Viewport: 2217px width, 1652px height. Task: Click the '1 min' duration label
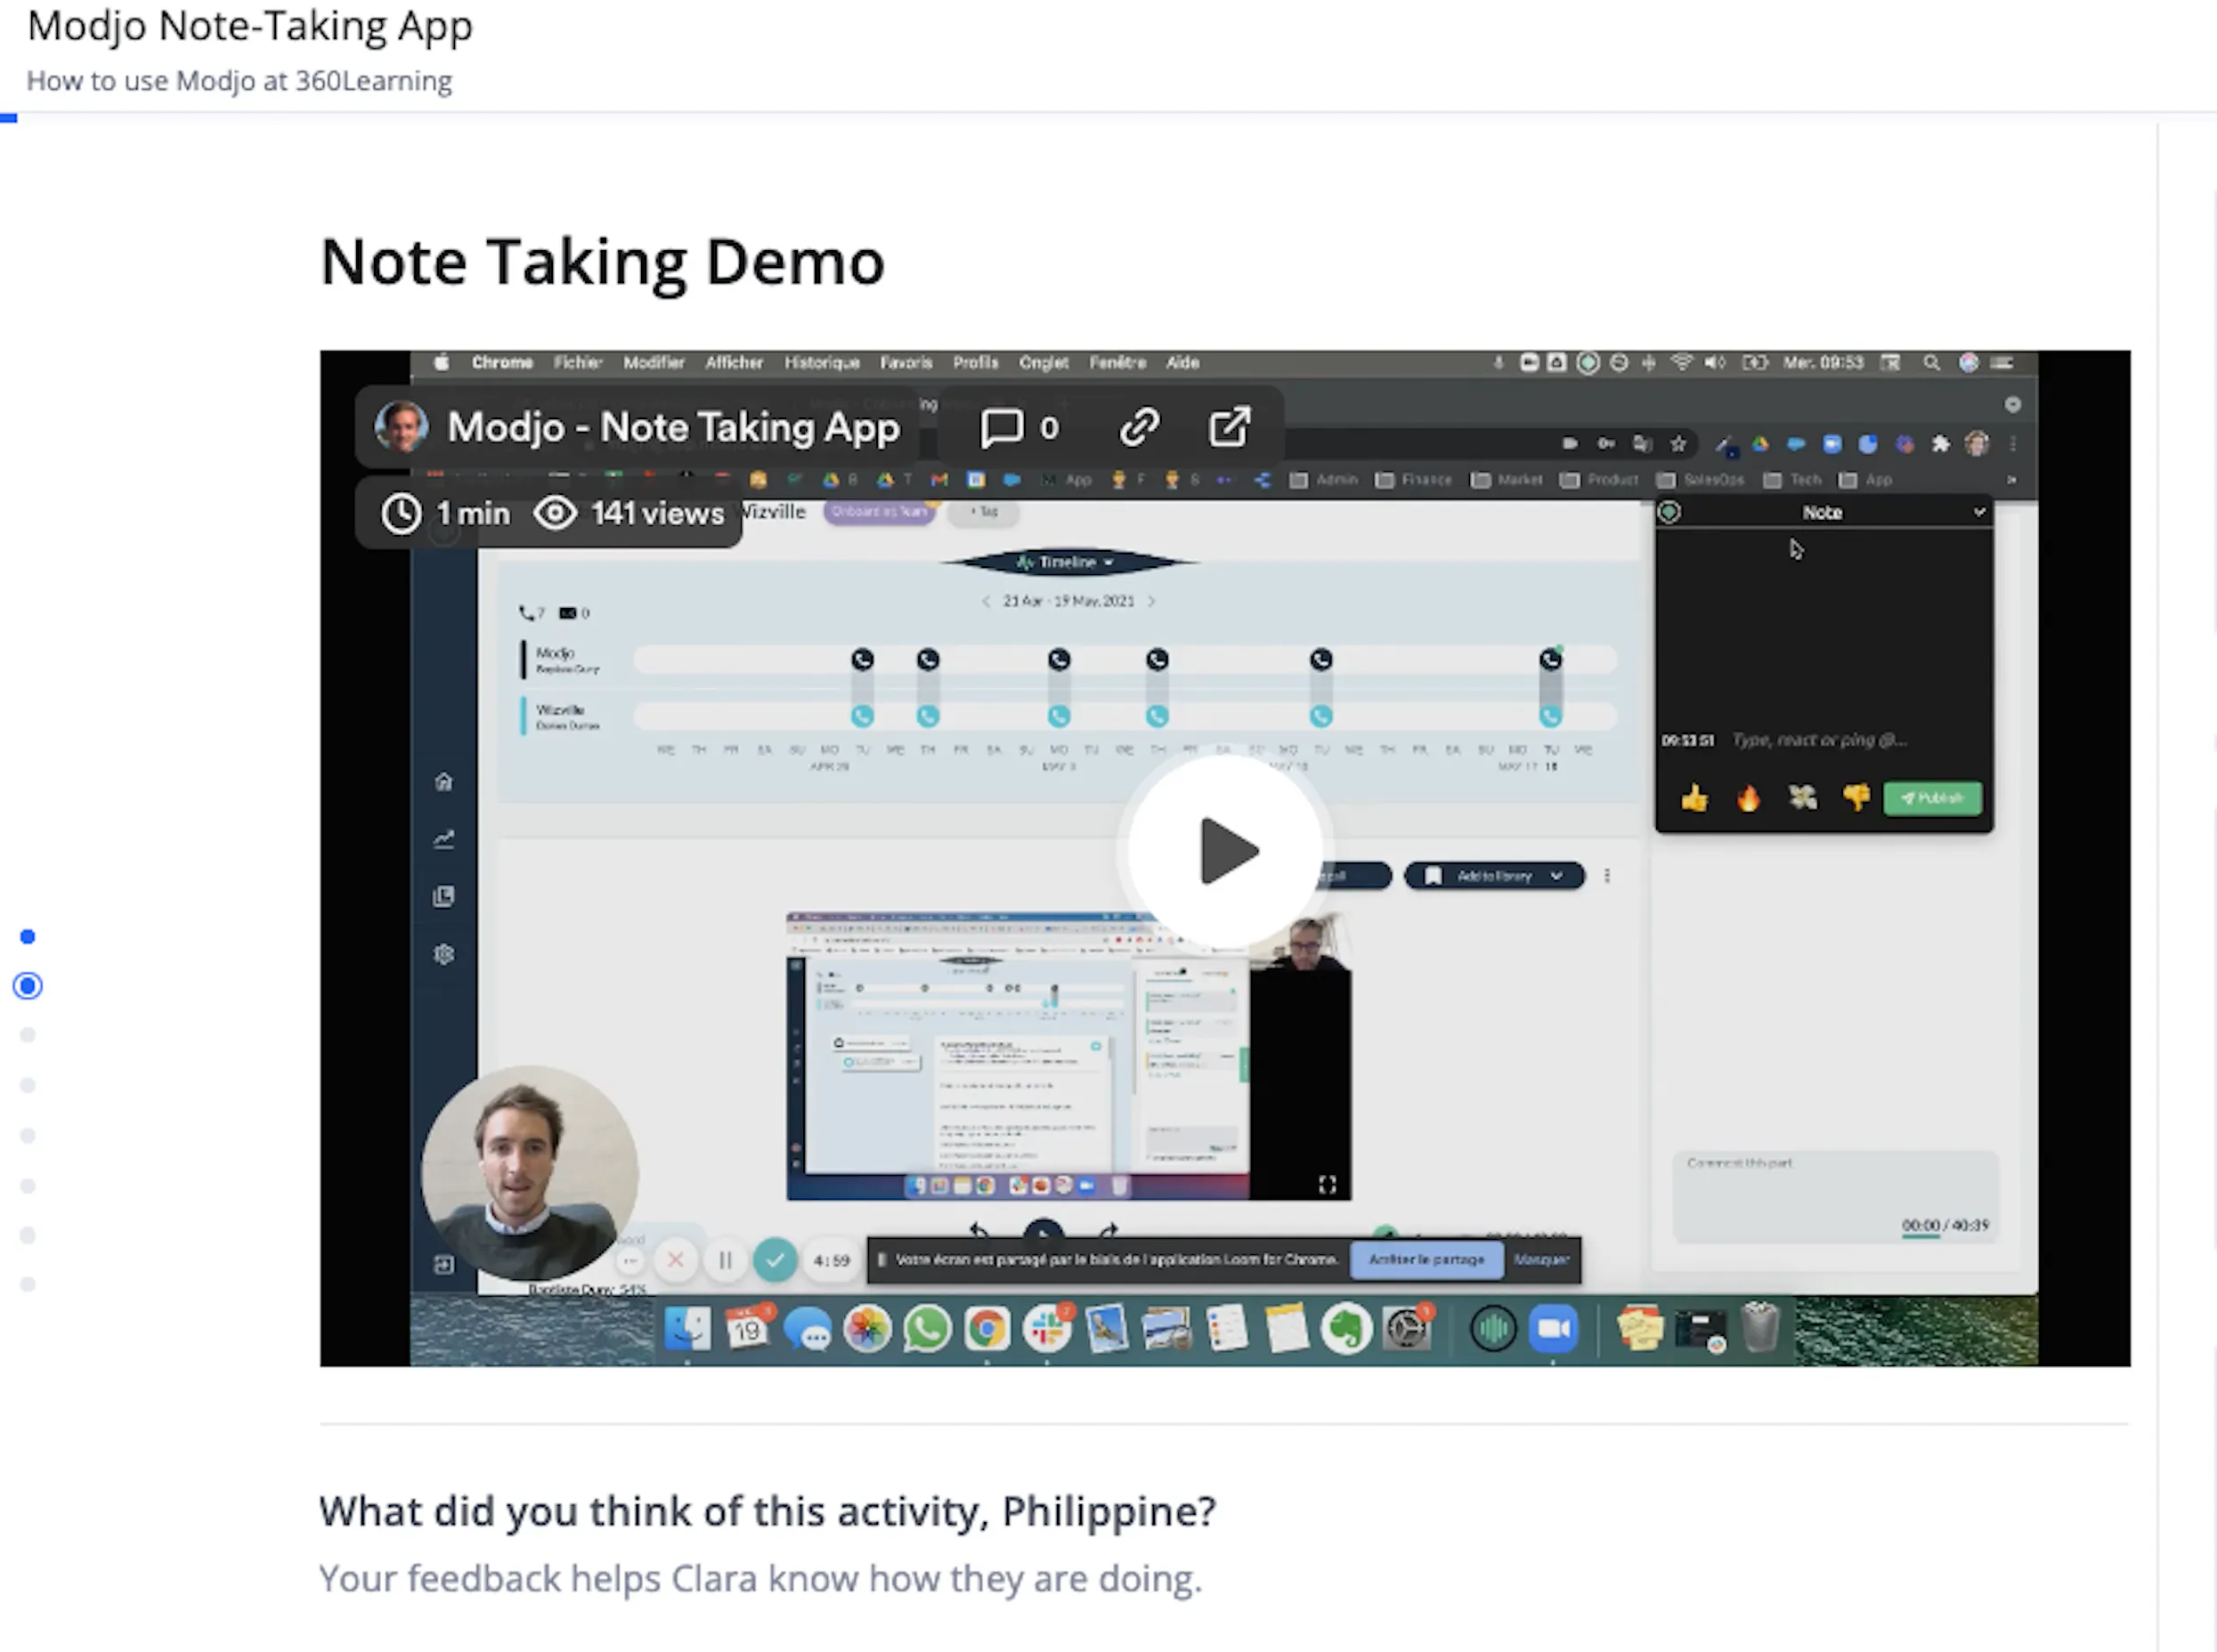coord(445,513)
